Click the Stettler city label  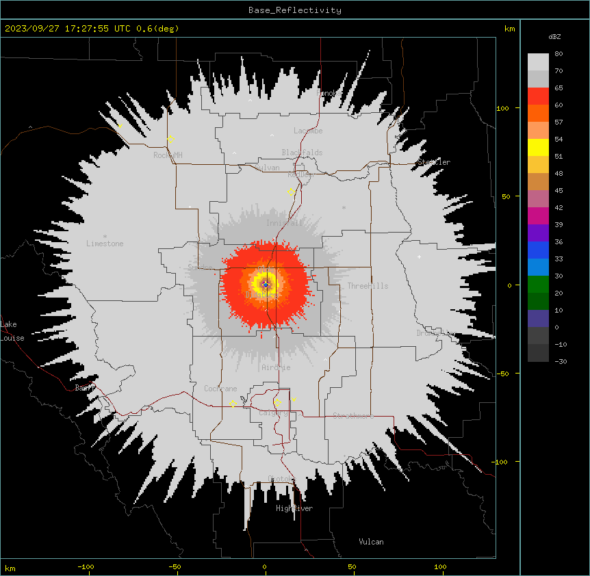(434, 162)
